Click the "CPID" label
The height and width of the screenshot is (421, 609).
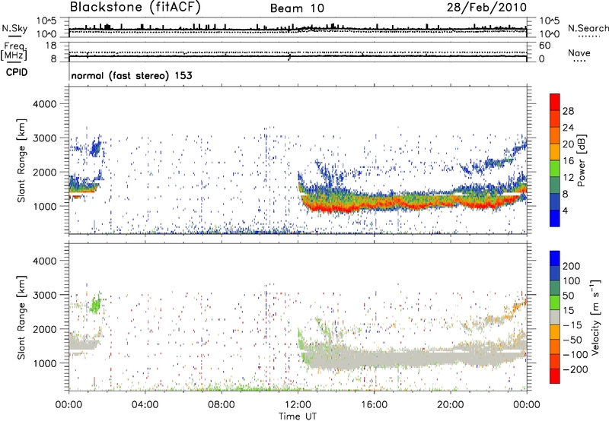click(x=17, y=72)
